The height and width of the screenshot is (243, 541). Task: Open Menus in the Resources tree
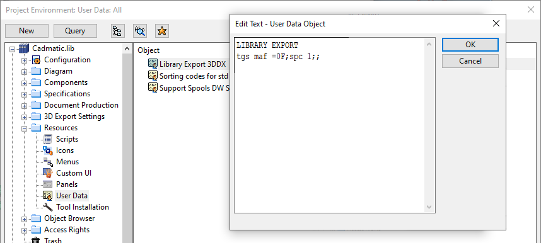67,162
